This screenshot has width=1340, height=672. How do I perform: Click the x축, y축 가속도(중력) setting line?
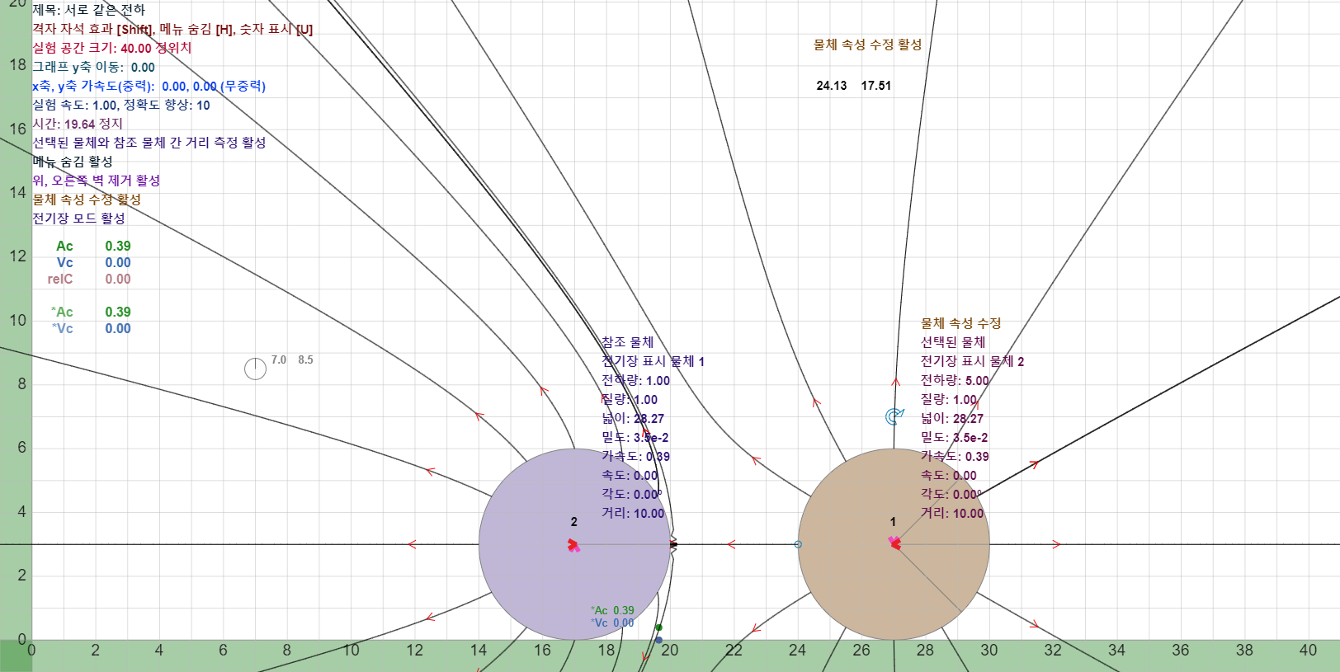149,86
